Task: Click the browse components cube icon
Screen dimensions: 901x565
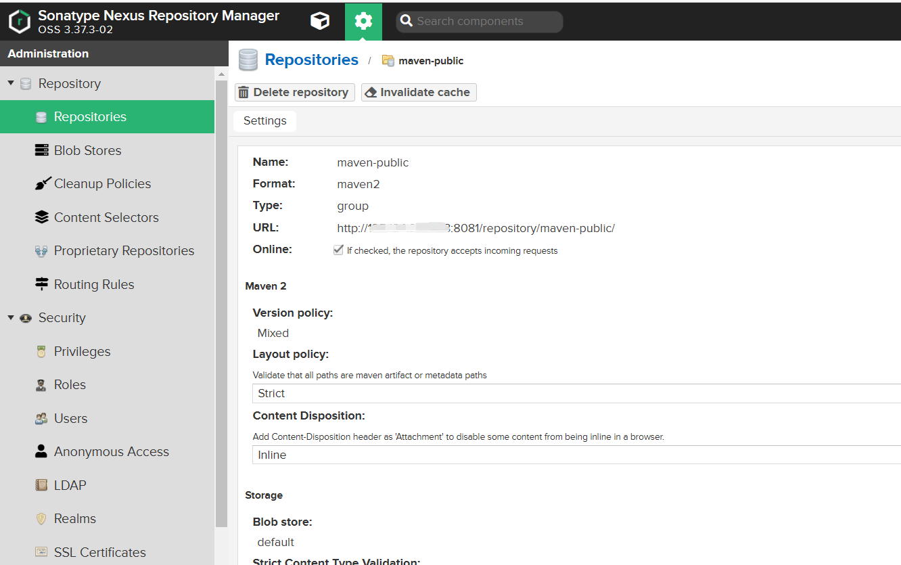Action: click(319, 21)
